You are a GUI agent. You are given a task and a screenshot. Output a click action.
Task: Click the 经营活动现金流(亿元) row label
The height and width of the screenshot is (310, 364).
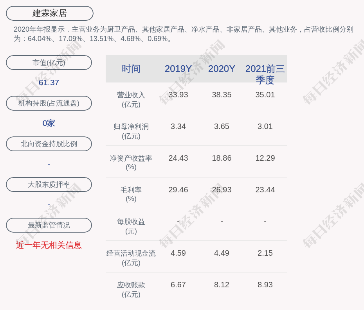[x=131, y=258]
